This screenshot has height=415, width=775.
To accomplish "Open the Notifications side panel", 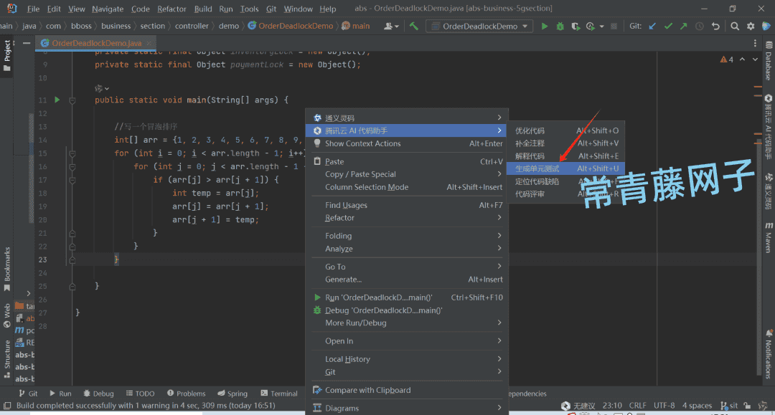I will [x=769, y=354].
